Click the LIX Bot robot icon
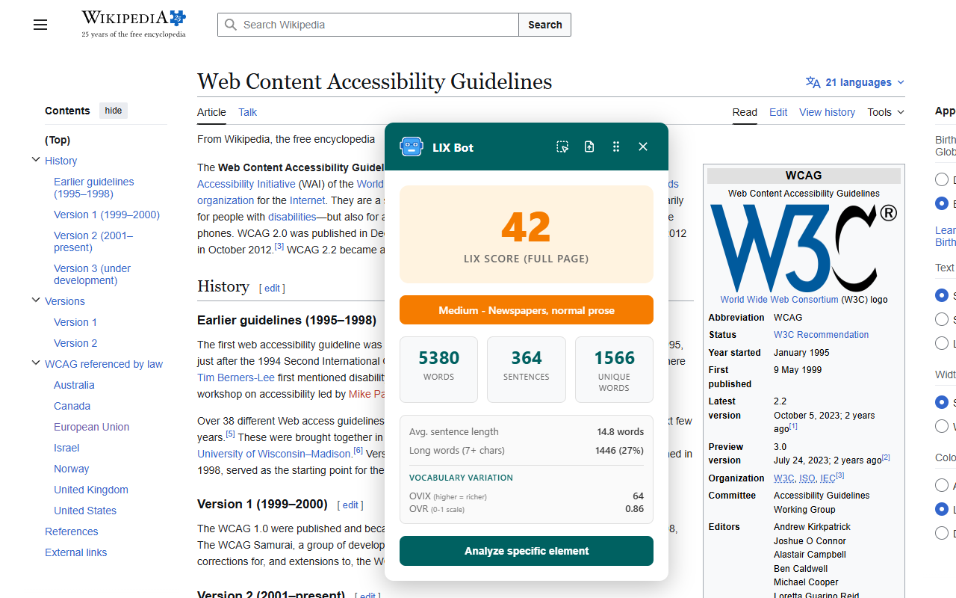The image size is (956, 598). pyautogui.click(x=412, y=147)
